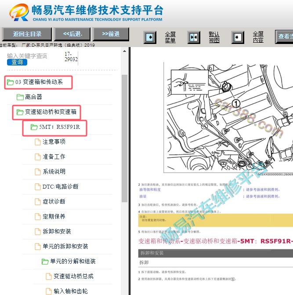Click the page icon beside 变速驱动桥总成
Image resolution: width=293 pixels, height=295 pixels.
pos(49,277)
